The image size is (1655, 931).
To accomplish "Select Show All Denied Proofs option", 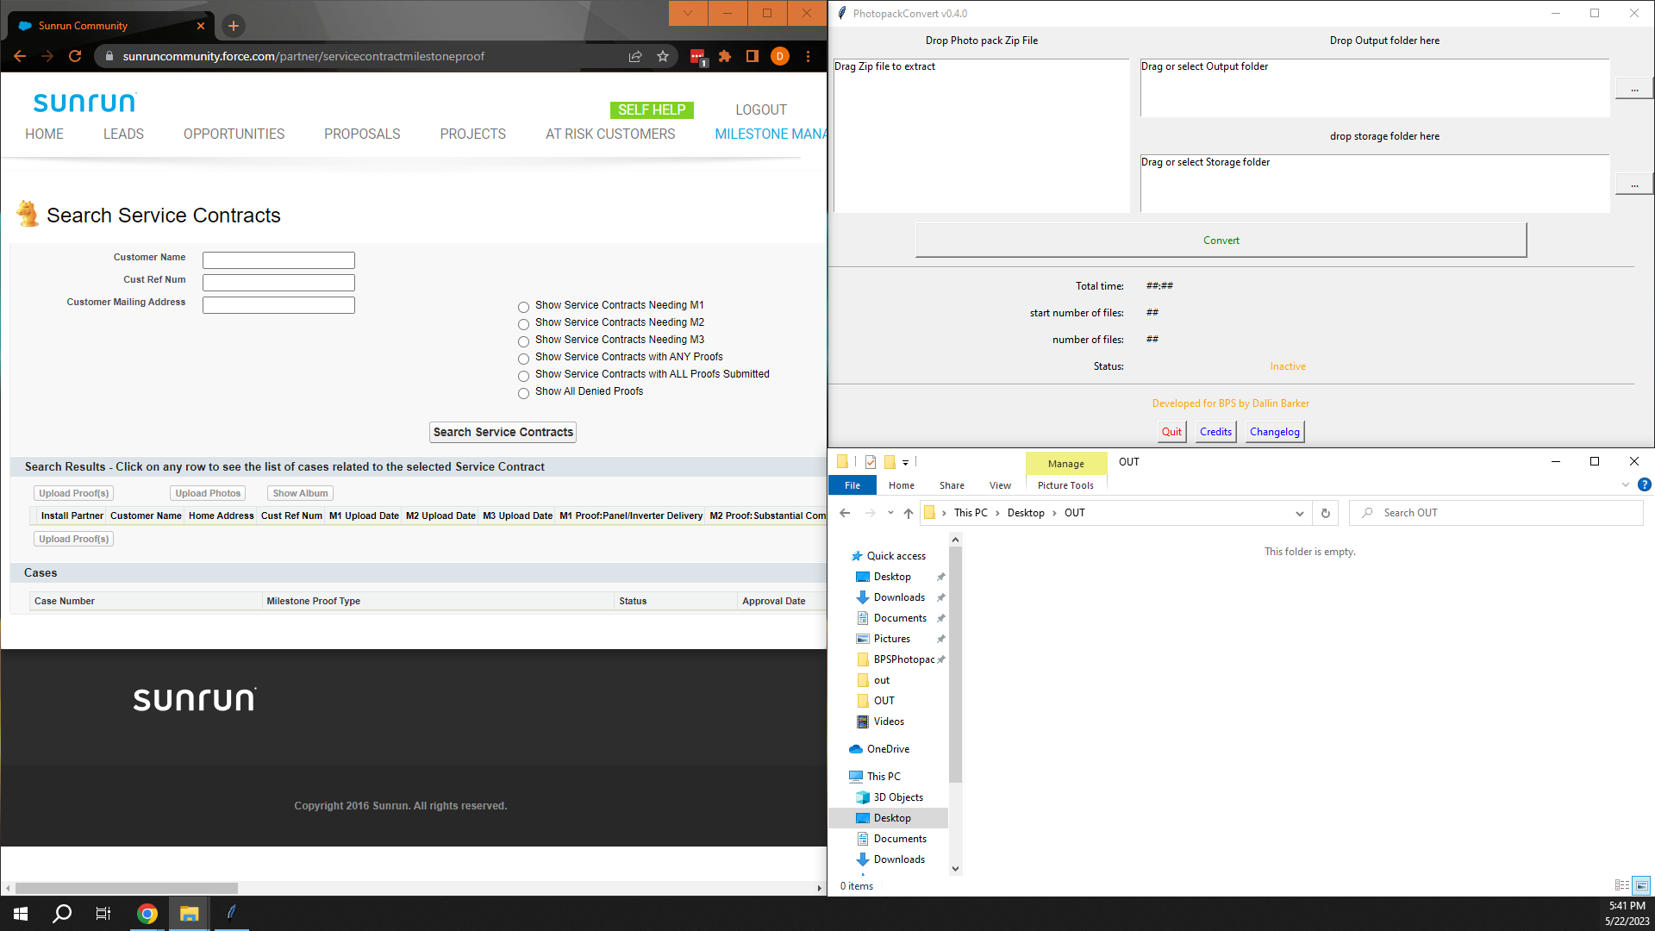I will click(523, 393).
